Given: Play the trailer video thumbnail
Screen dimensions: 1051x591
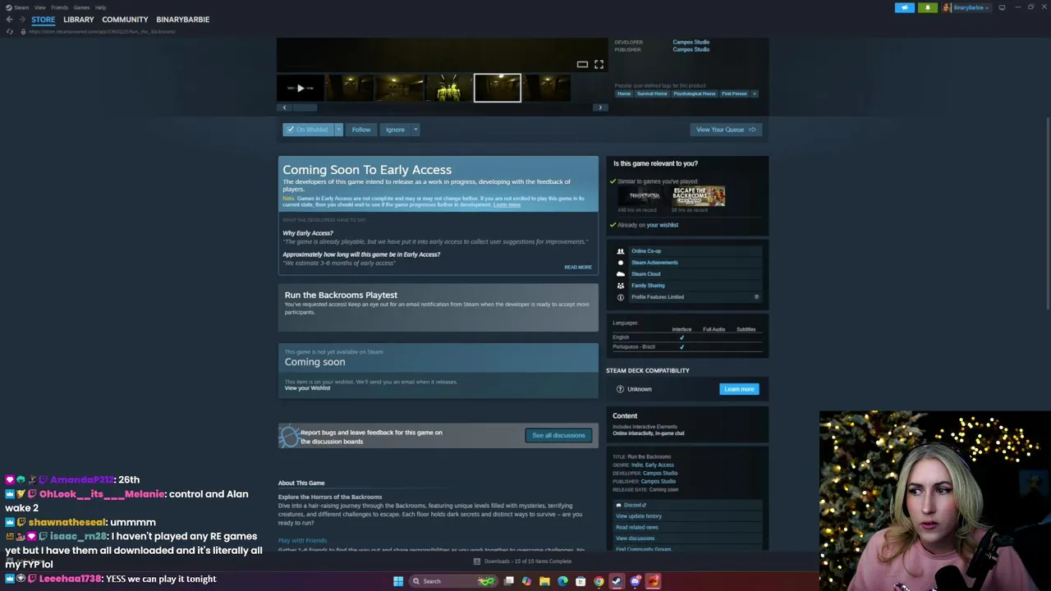Looking at the screenshot, I should [x=300, y=88].
